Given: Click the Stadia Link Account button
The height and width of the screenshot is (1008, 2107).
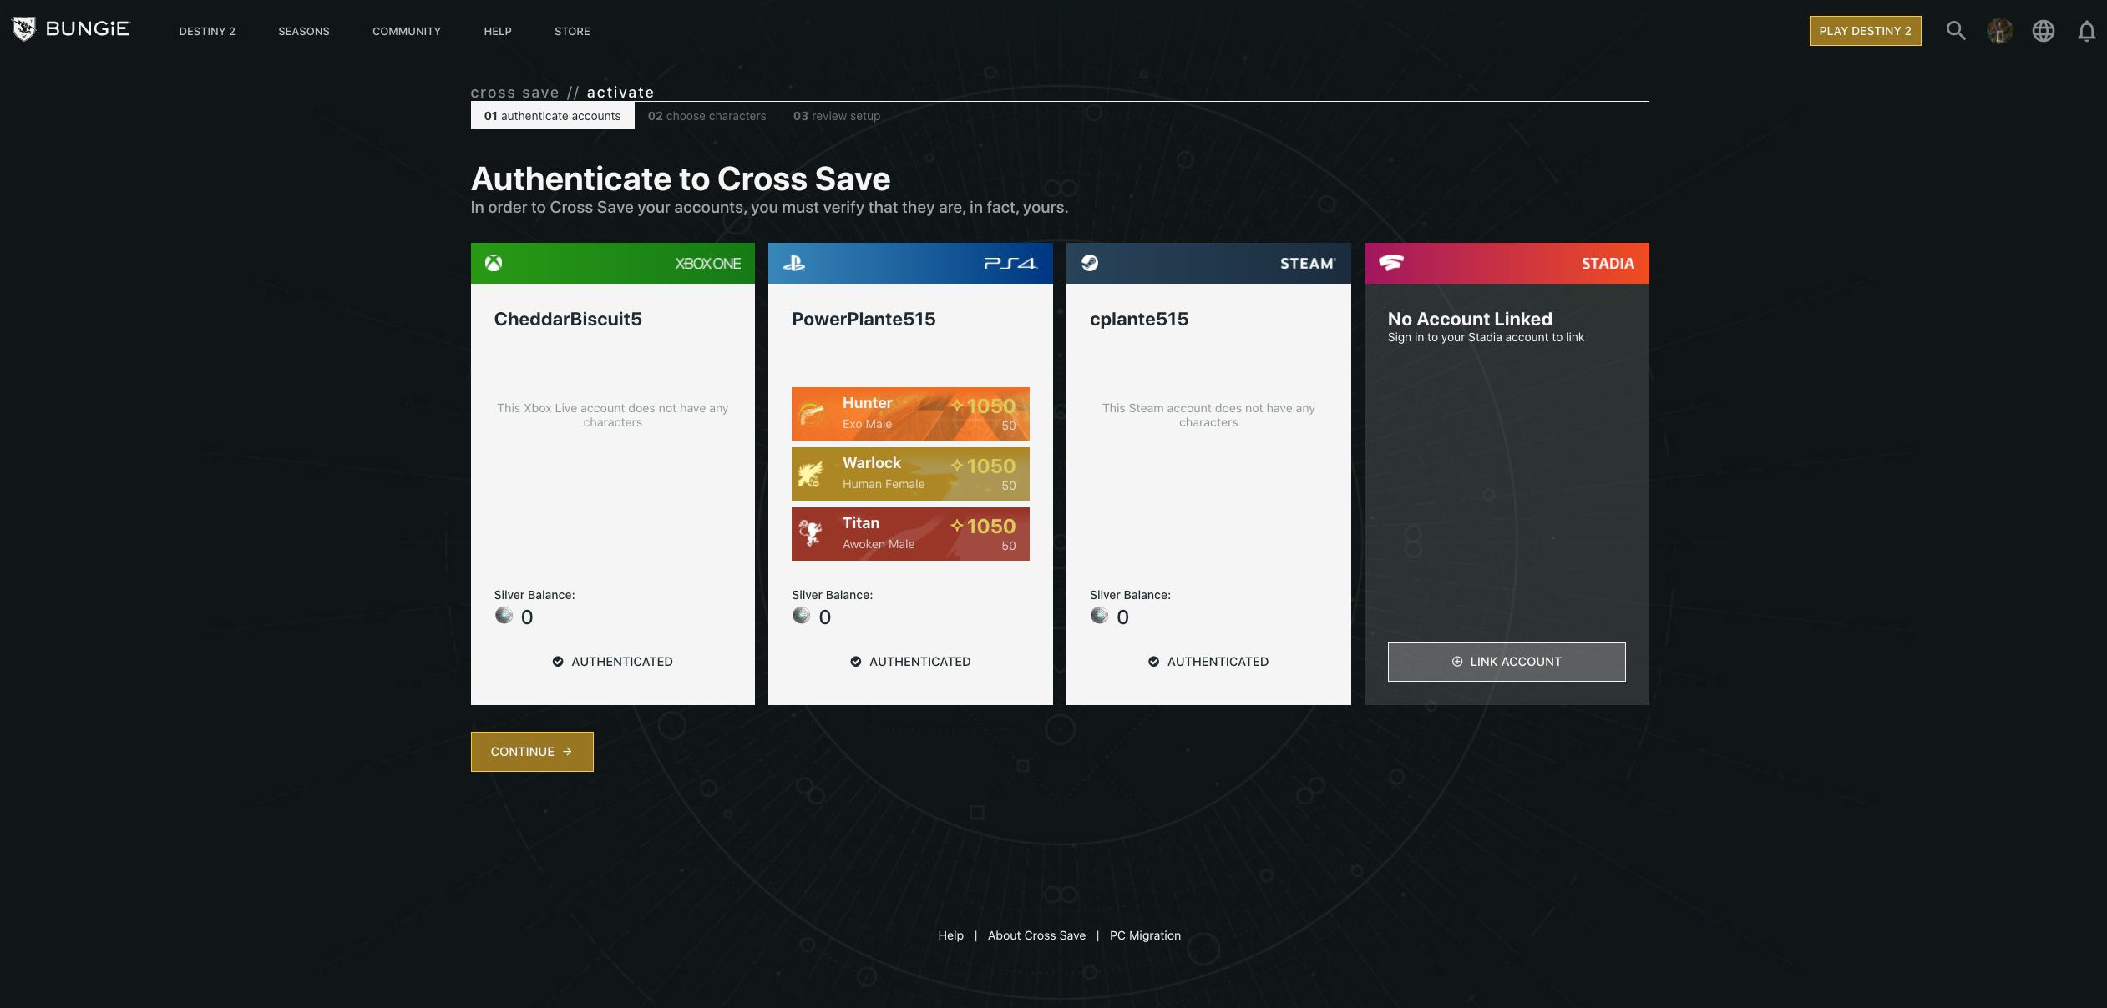Looking at the screenshot, I should [x=1507, y=662].
